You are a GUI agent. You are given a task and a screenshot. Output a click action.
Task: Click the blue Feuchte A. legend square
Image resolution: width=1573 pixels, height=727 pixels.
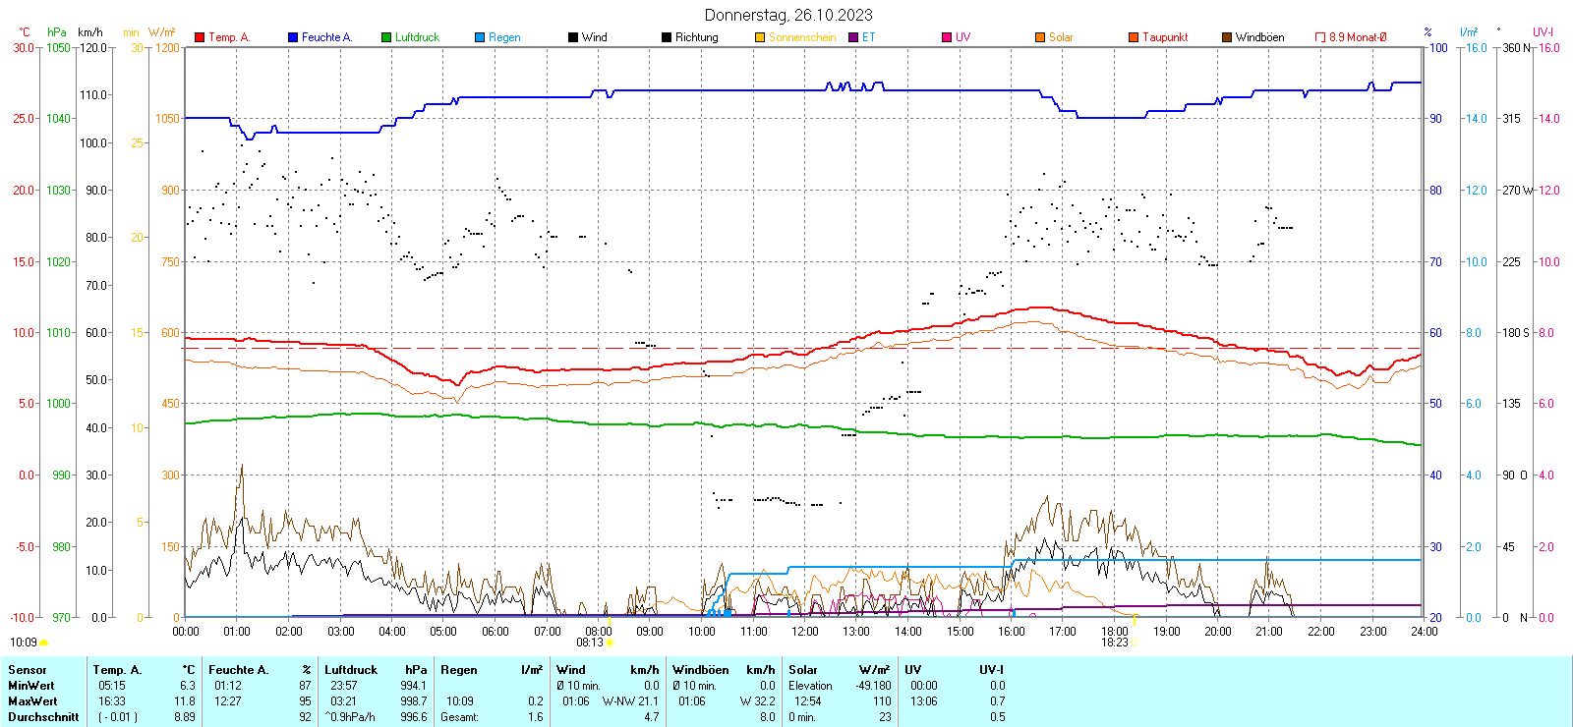click(293, 37)
